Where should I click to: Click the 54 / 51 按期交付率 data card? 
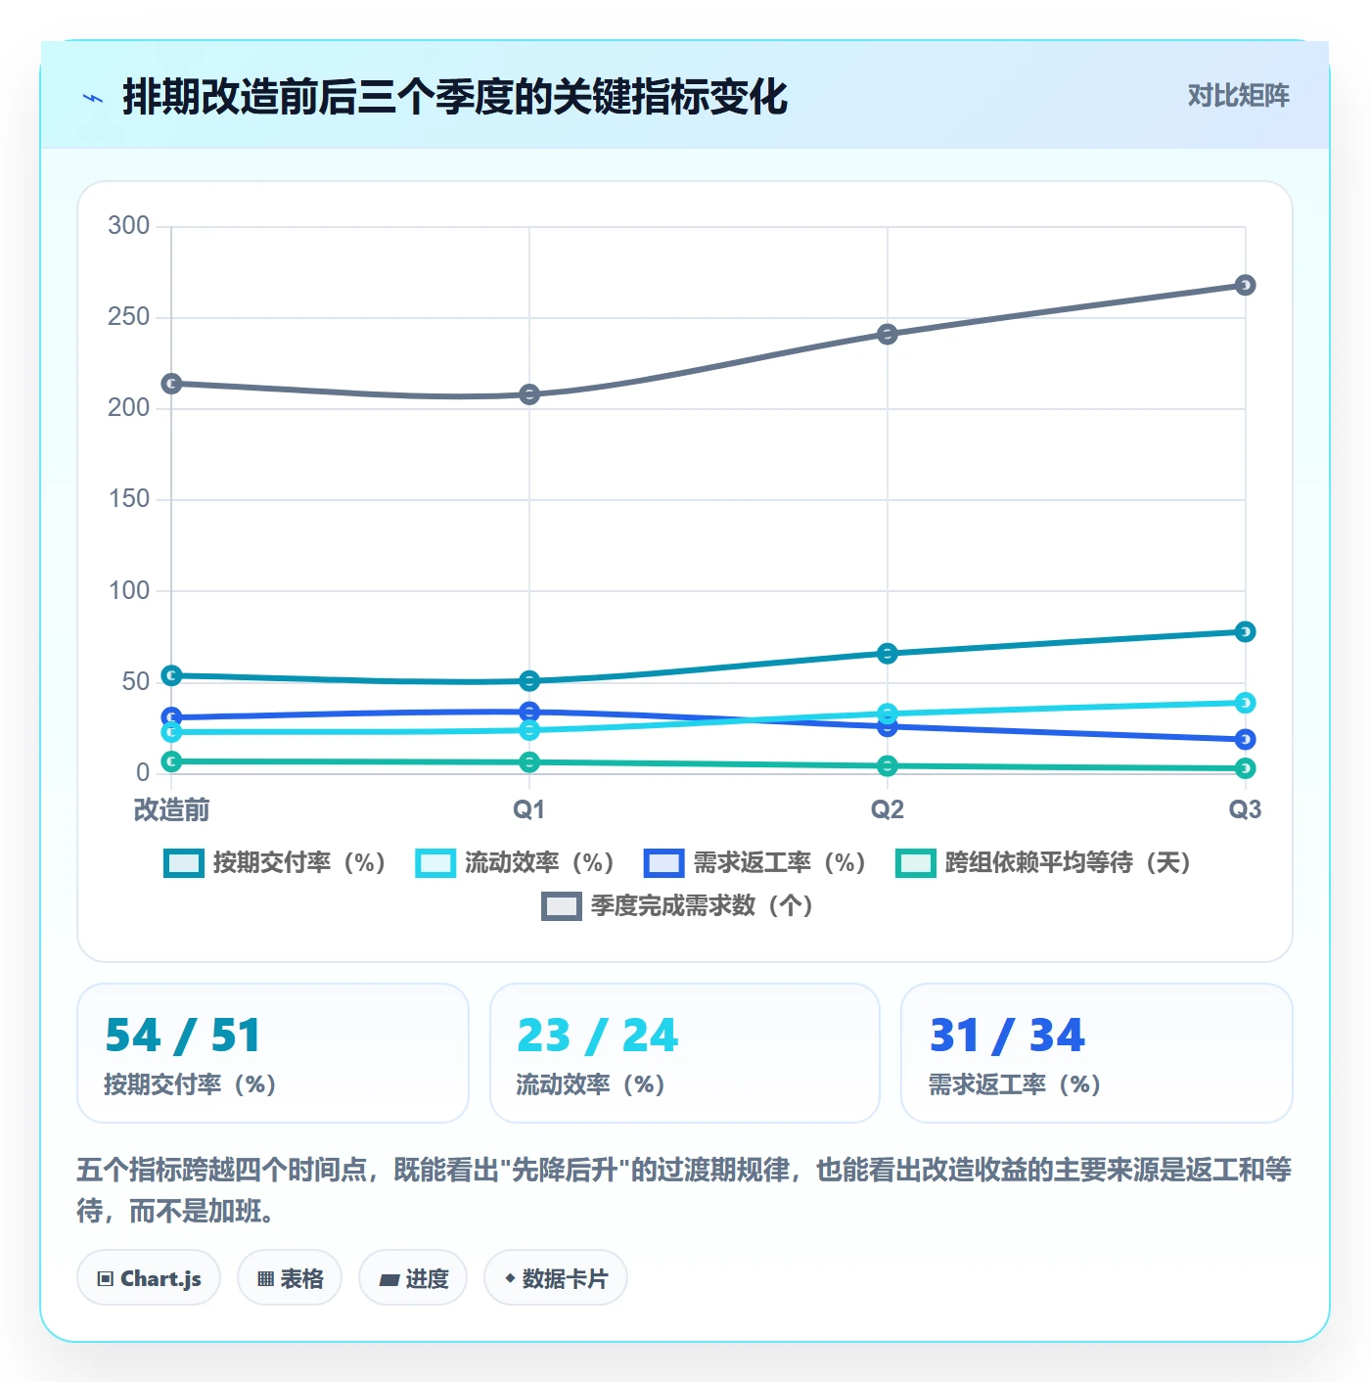coord(273,1053)
